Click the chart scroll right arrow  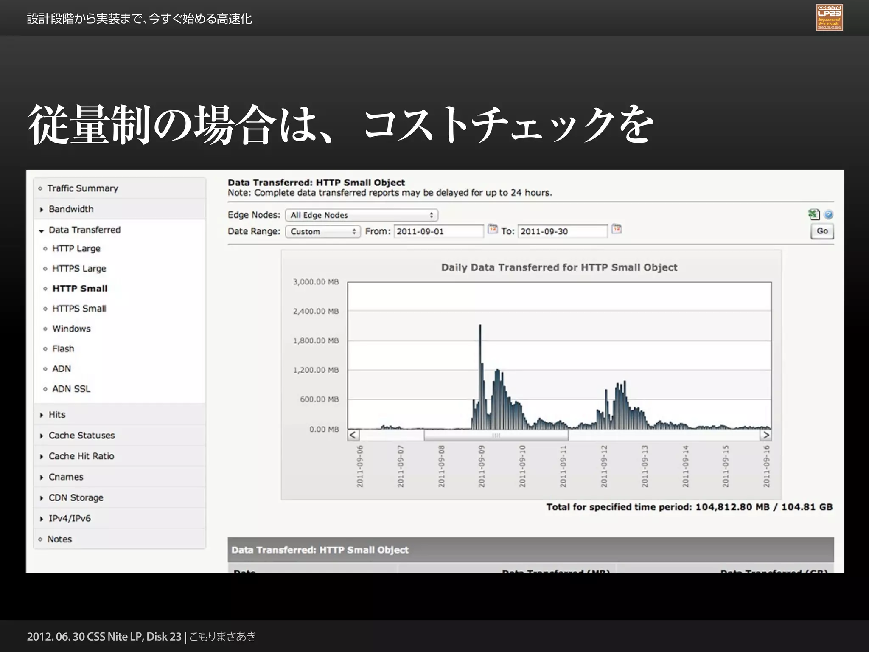tap(765, 435)
